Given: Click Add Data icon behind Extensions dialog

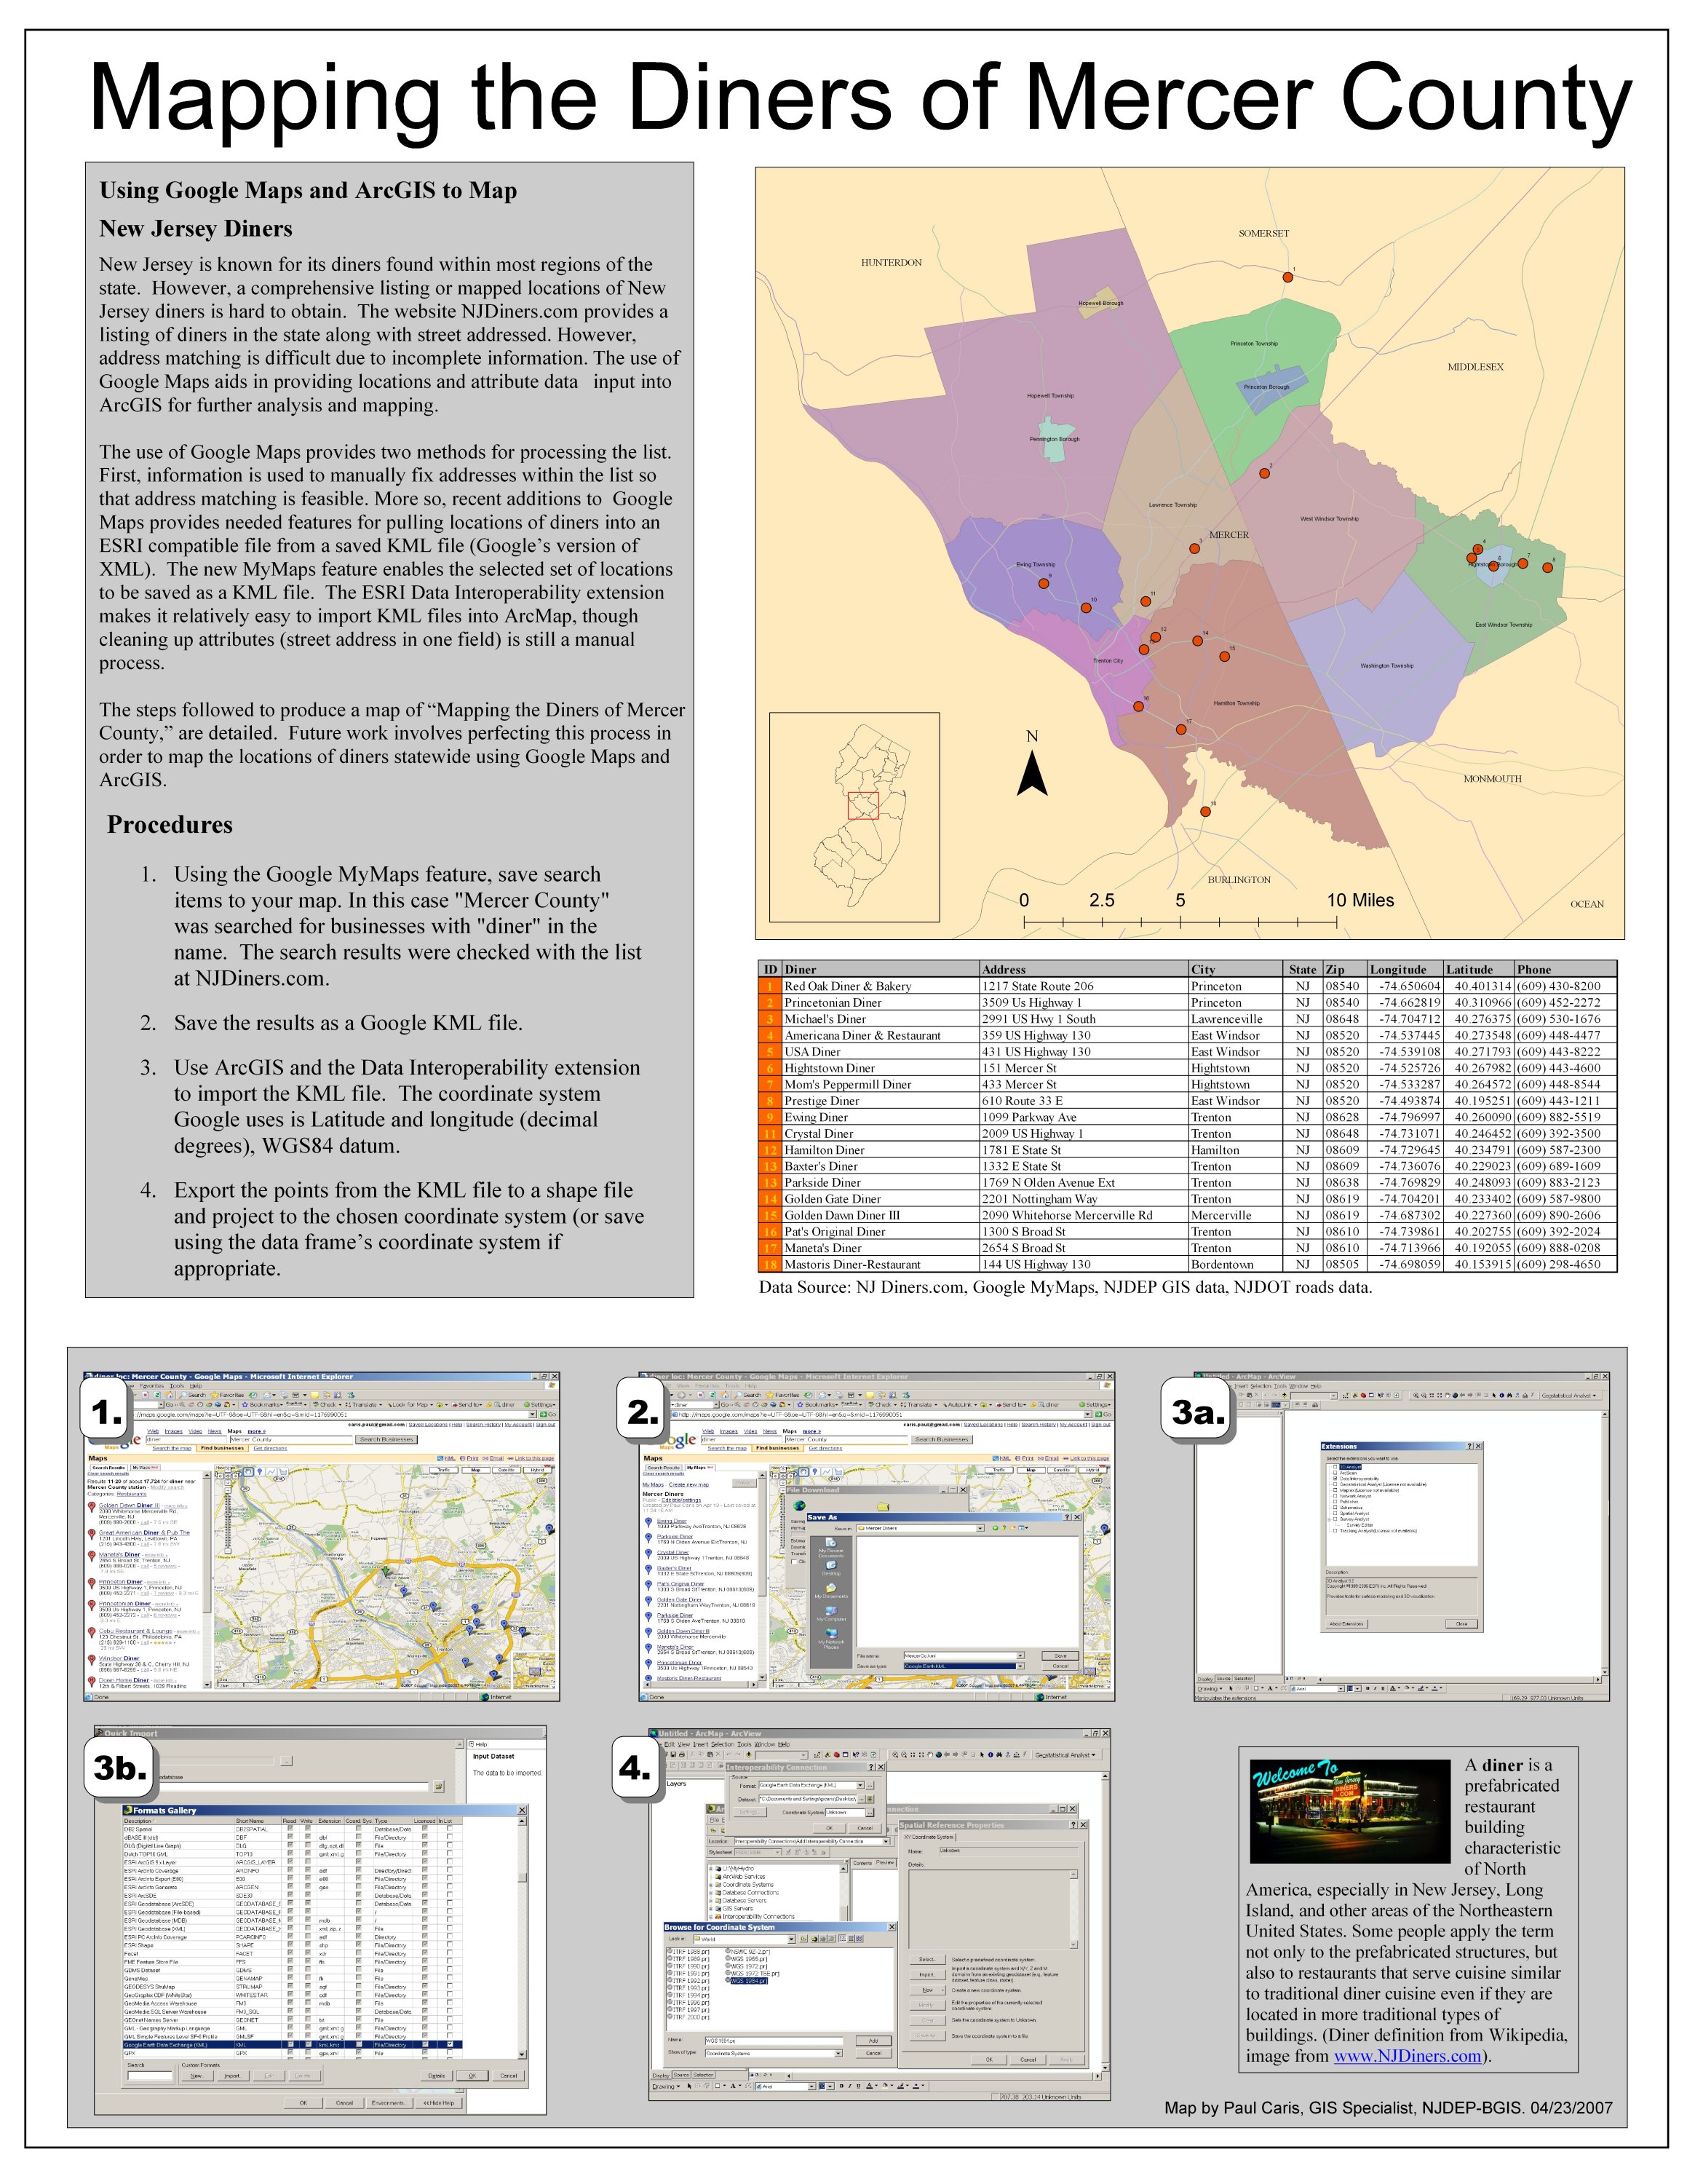Looking at the screenshot, I should [1285, 1396].
